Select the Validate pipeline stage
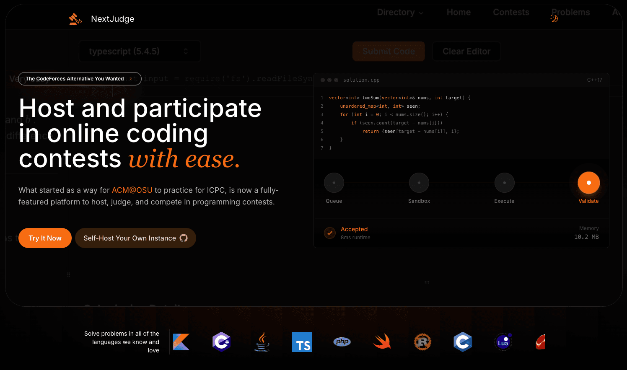627x370 pixels. coord(588,183)
